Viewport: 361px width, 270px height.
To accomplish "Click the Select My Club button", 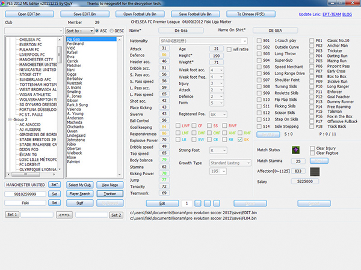I will pos(80,185).
